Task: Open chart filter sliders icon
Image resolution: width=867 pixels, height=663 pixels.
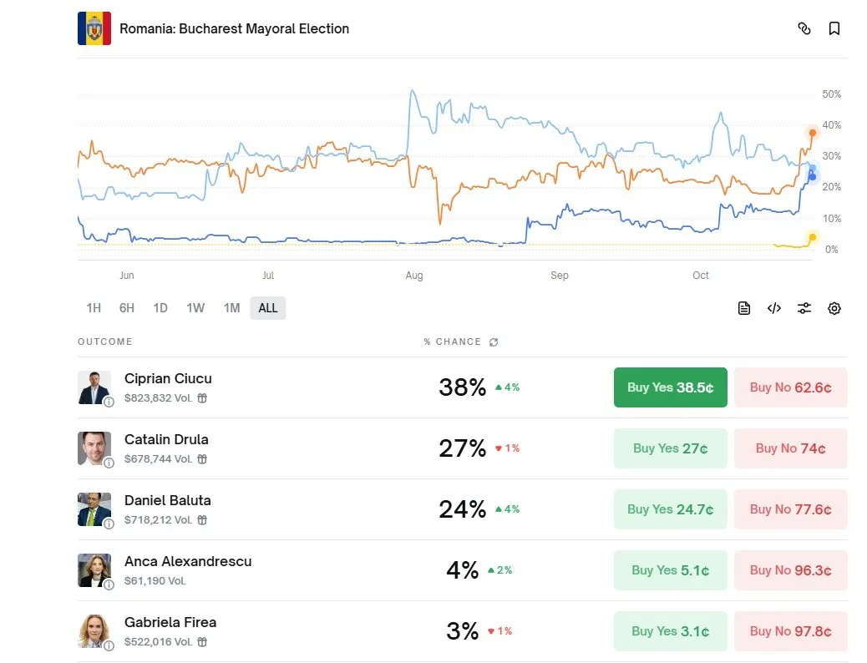Action: 804,308
